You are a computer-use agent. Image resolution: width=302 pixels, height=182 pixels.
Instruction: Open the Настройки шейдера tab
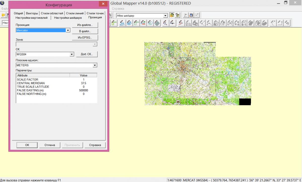pos(68,18)
